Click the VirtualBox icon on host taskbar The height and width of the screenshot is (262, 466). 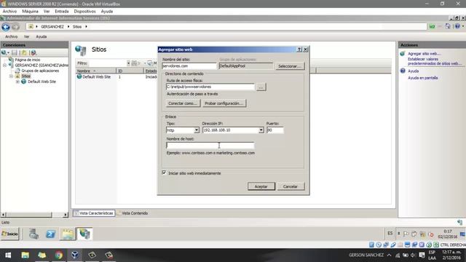(75, 255)
